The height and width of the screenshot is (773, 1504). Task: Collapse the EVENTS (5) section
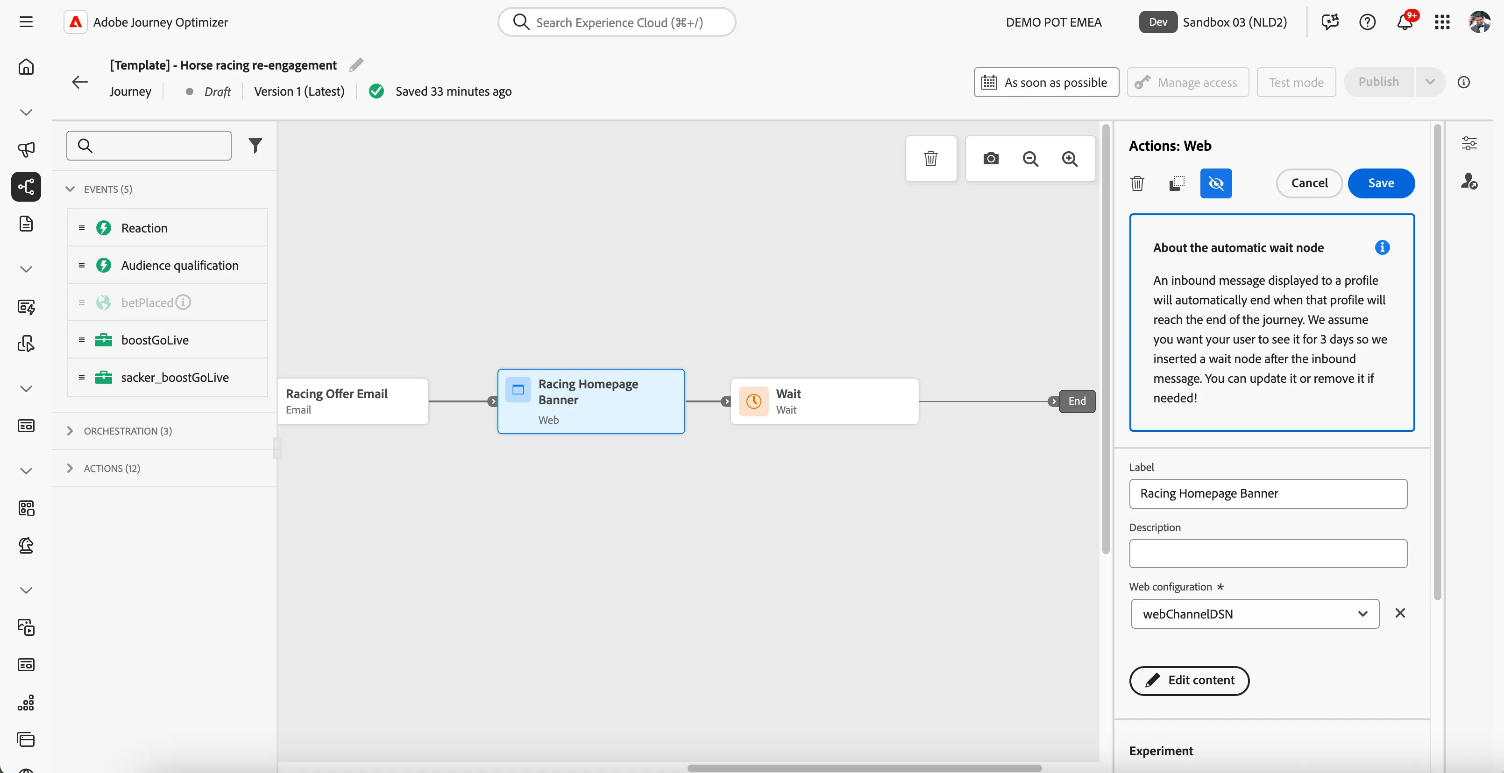pos(70,189)
